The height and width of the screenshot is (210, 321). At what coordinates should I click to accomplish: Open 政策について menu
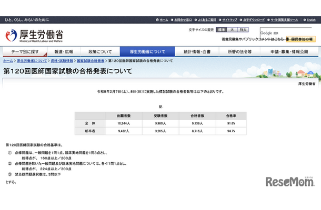[100, 51]
